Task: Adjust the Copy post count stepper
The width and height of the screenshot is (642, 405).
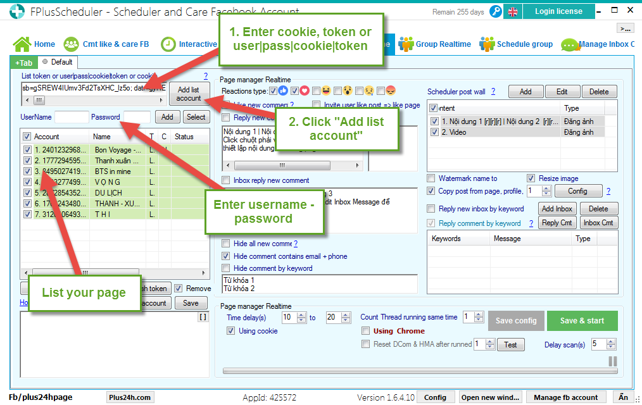Action: pos(546,191)
